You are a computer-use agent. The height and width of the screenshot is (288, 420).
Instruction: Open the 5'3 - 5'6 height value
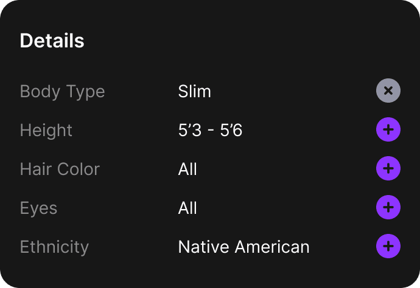[x=210, y=131]
